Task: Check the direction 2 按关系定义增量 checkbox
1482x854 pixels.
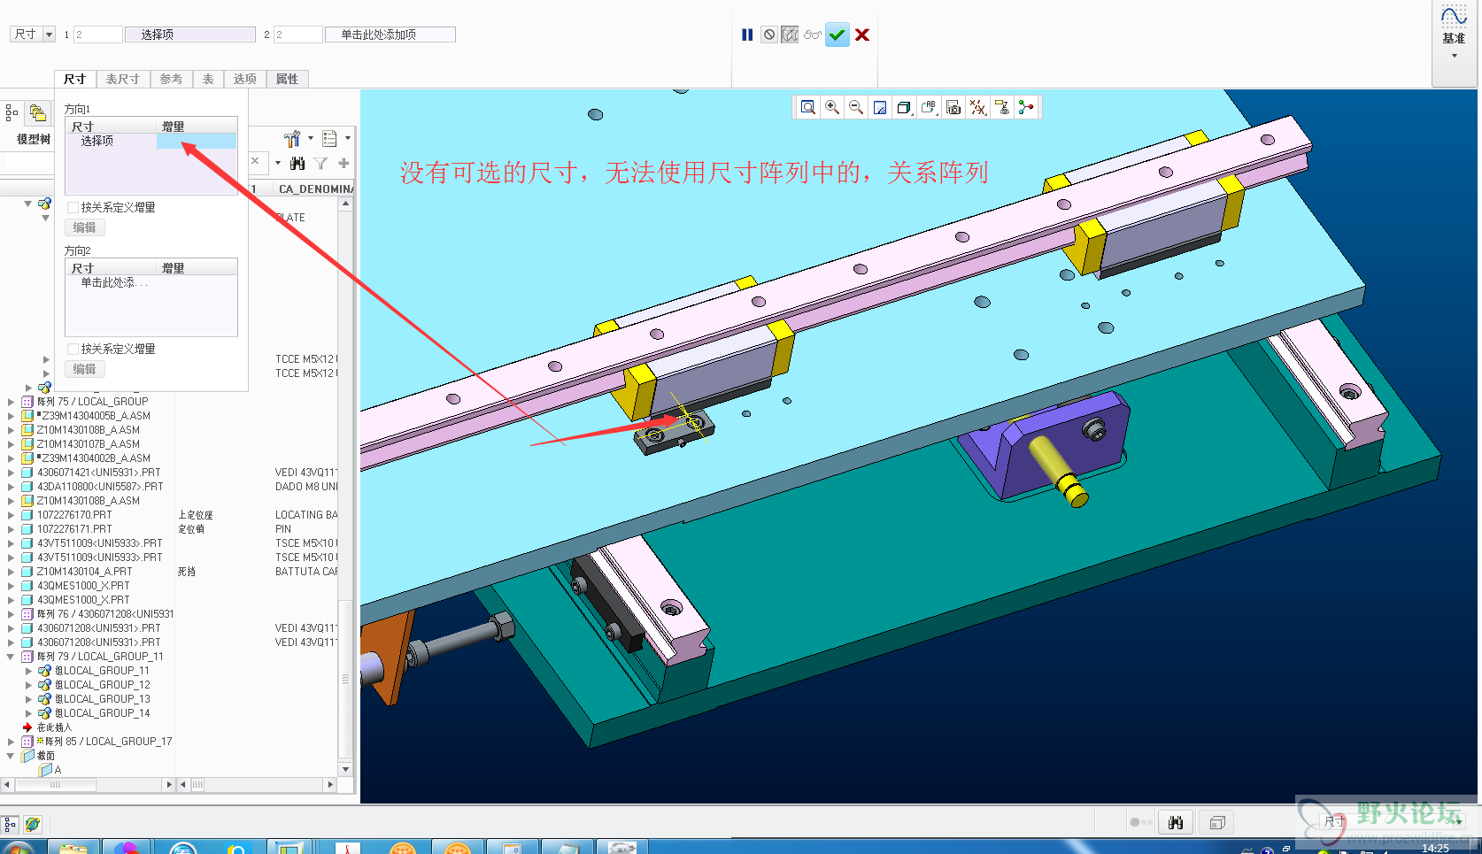Action: point(73,349)
